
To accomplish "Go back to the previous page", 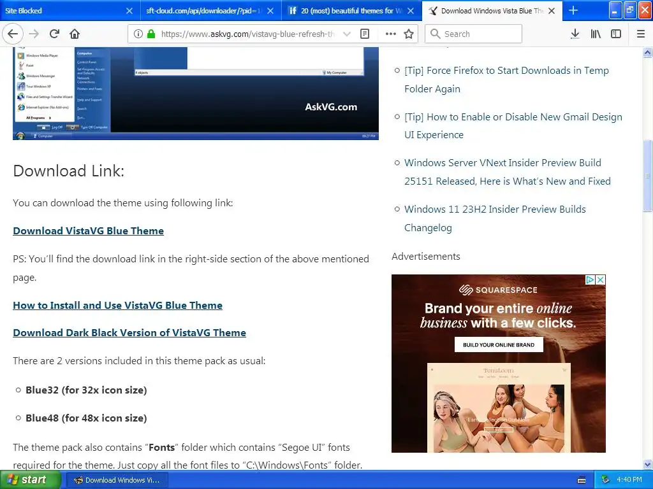I will (x=13, y=34).
